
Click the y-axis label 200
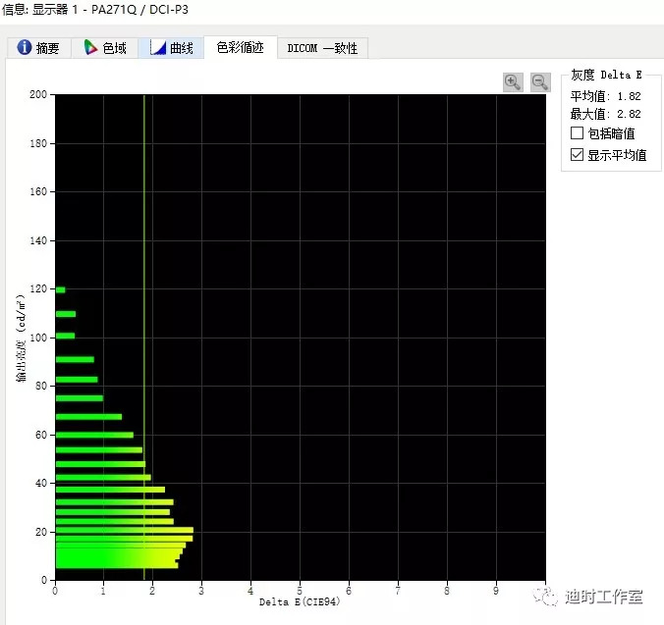coord(38,94)
